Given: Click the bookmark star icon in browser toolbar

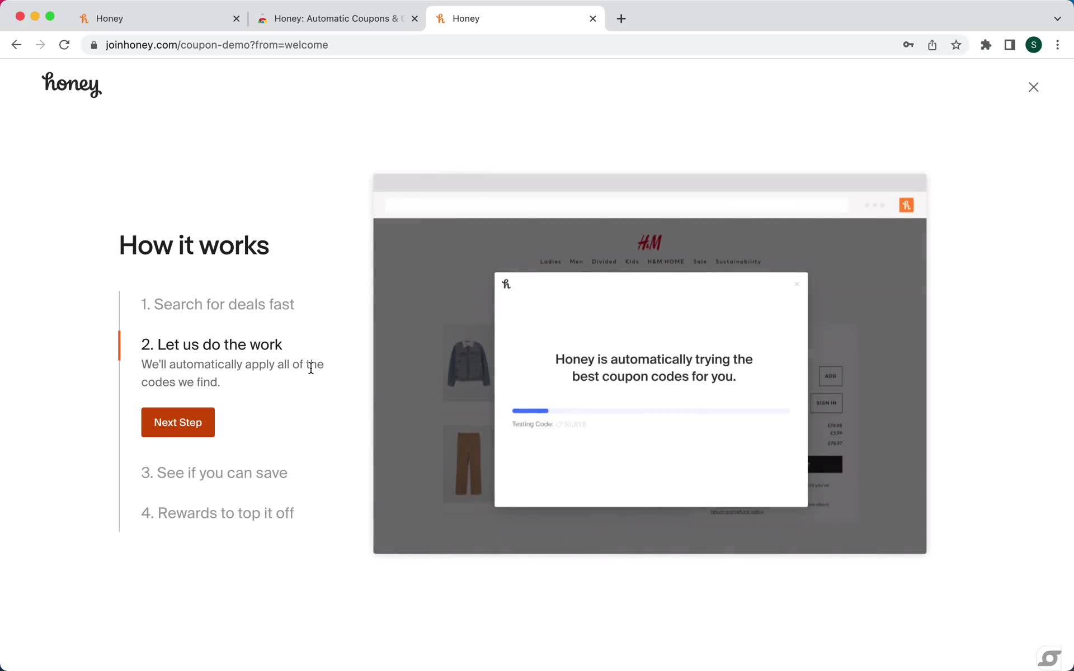Looking at the screenshot, I should tap(957, 45).
